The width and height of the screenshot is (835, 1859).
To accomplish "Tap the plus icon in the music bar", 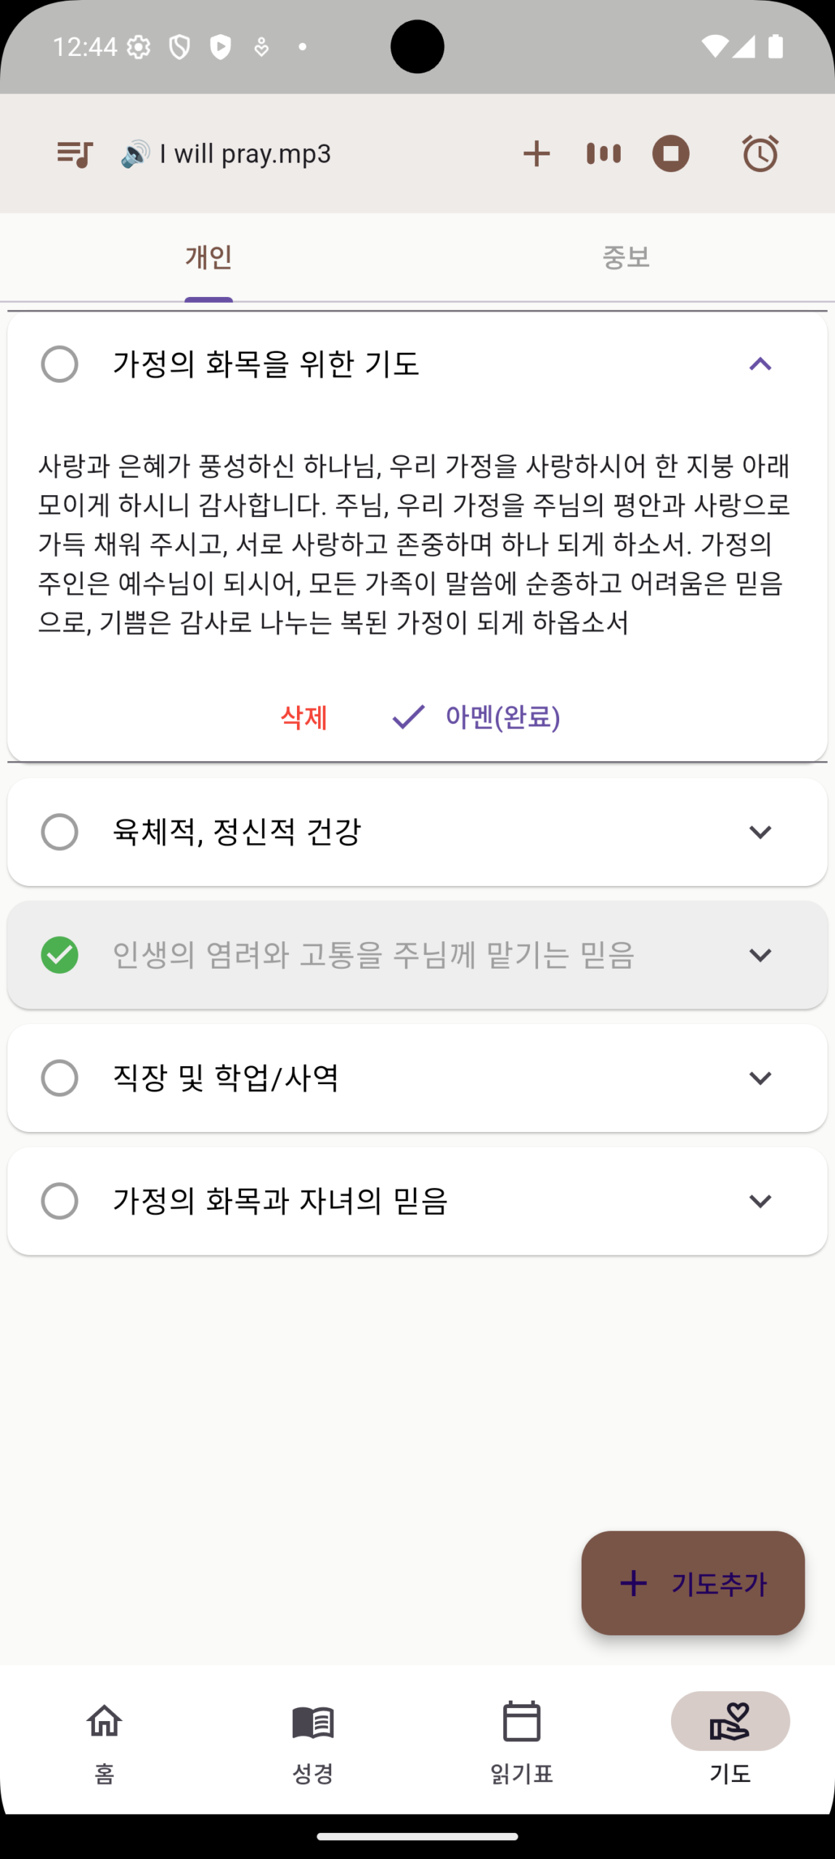I will point(537,154).
